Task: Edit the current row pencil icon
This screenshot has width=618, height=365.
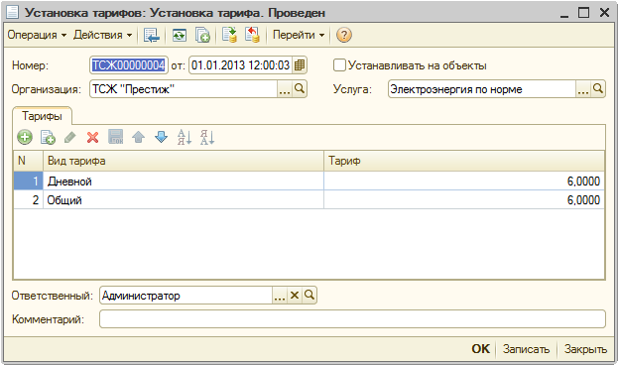Action: coord(70,138)
